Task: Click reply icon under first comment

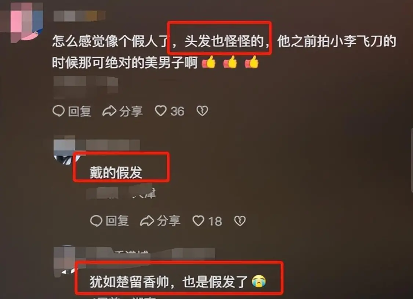Action: tap(58, 111)
